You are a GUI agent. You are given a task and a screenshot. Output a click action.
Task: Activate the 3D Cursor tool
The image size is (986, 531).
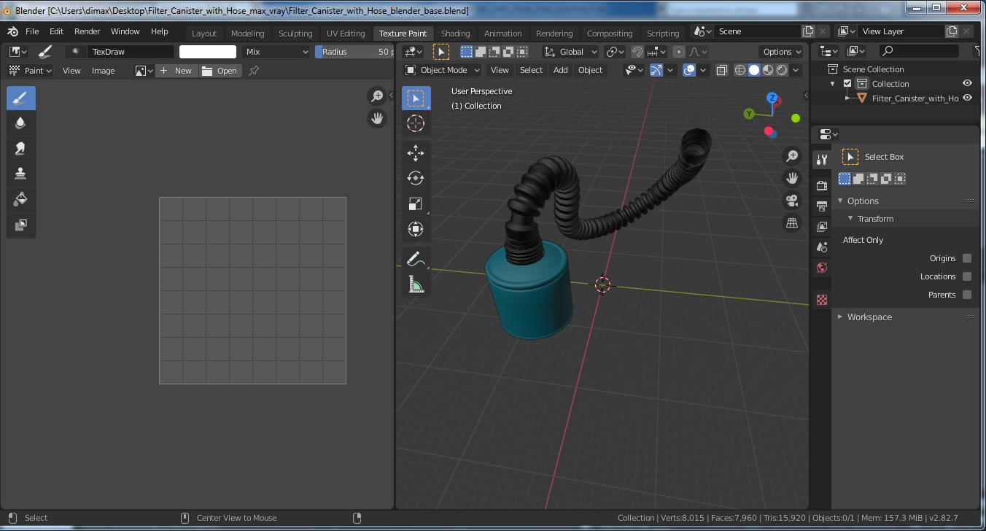(416, 123)
